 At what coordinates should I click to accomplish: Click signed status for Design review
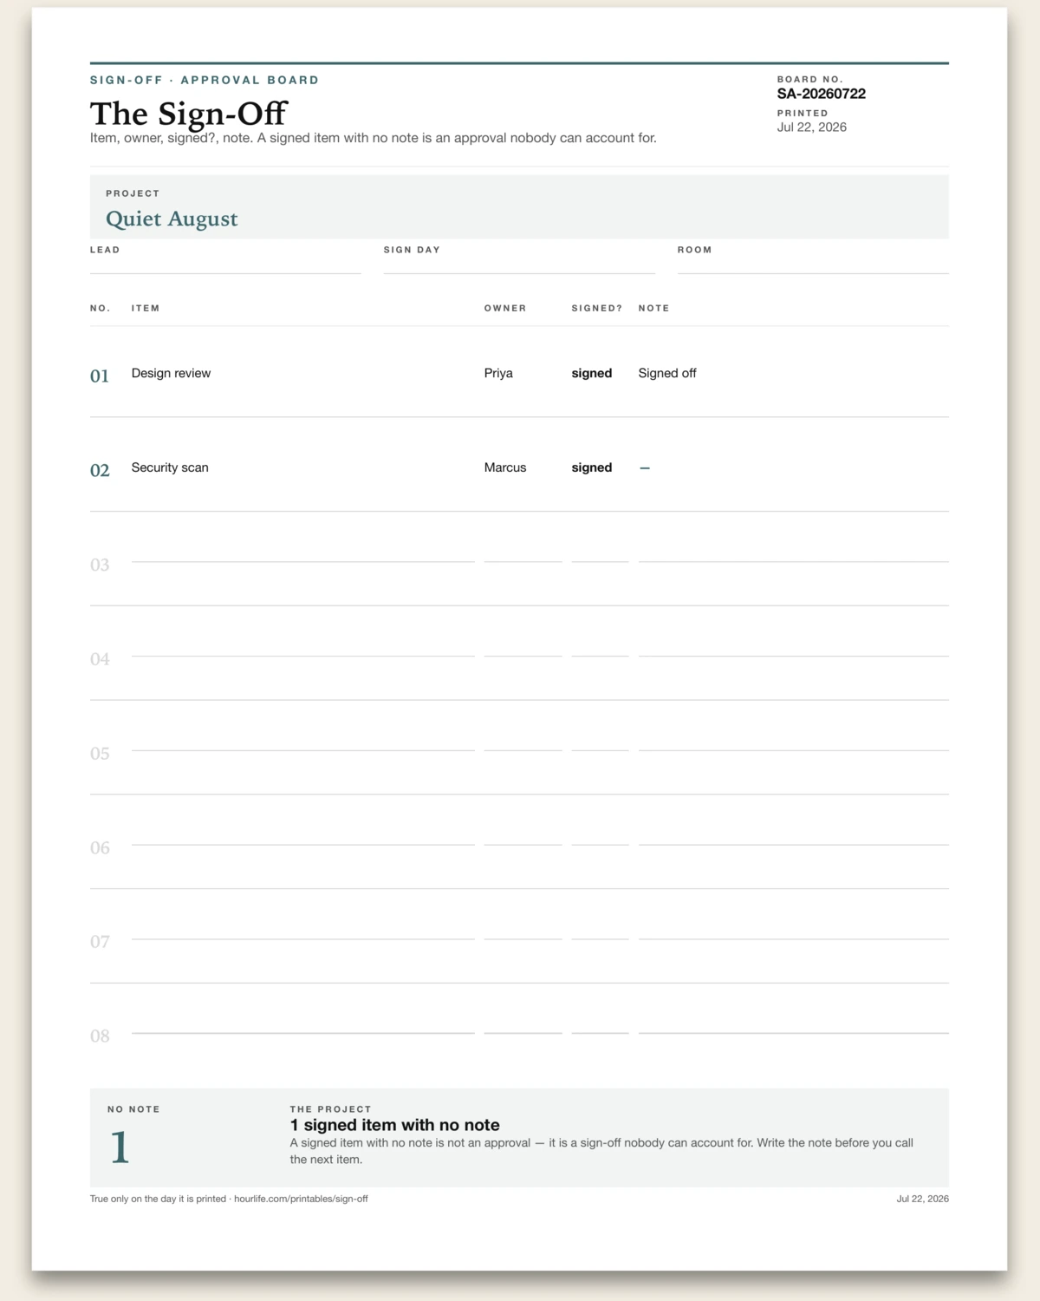point(592,373)
